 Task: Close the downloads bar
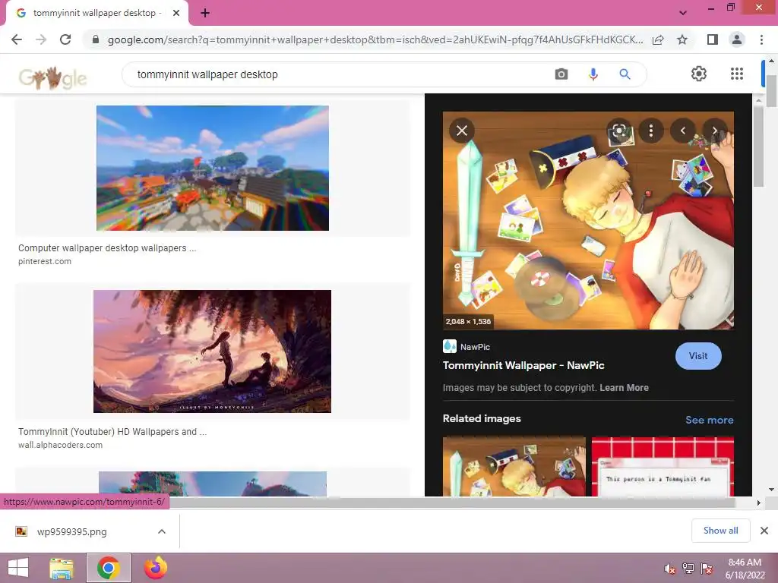(764, 531)
